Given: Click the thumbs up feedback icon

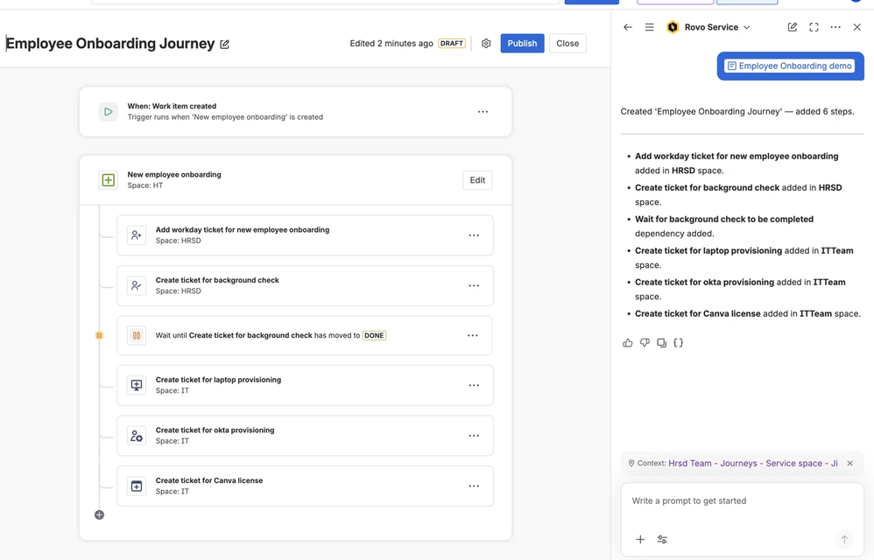Looking at the screenshot, I should click(x=628, y=343).
